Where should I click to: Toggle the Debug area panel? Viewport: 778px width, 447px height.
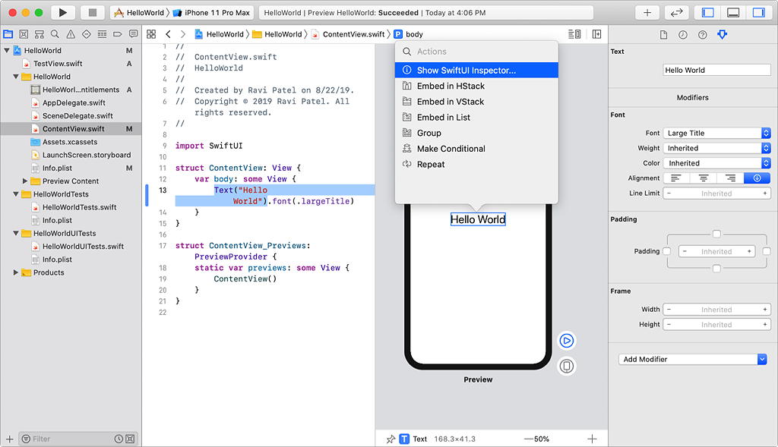[733, 12]
